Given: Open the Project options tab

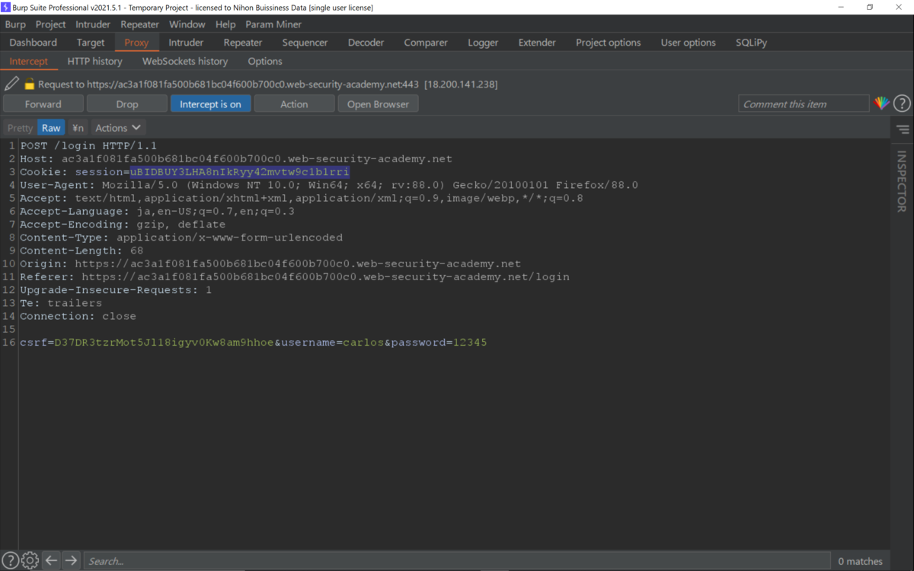Looking at the screenshot, I should [x=608, y=43].
